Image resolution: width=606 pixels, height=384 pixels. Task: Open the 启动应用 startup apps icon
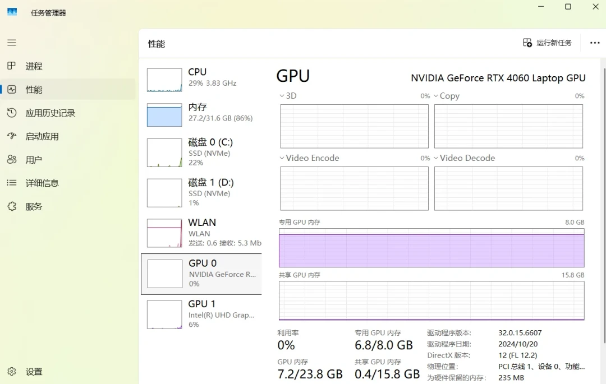(12, 136)
